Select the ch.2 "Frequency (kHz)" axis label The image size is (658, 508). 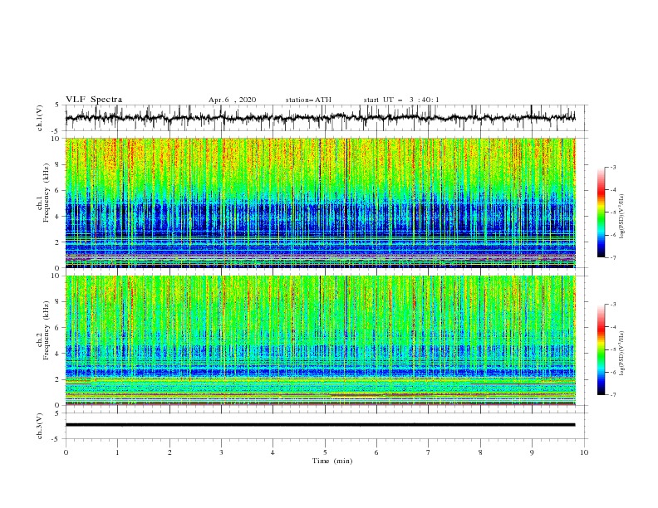[47, 330]
